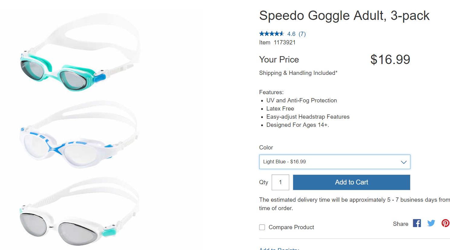This screenshot has height=250, width=450.
Task: Click the 4.6 rating score
Action: click(x=291, y=34)
